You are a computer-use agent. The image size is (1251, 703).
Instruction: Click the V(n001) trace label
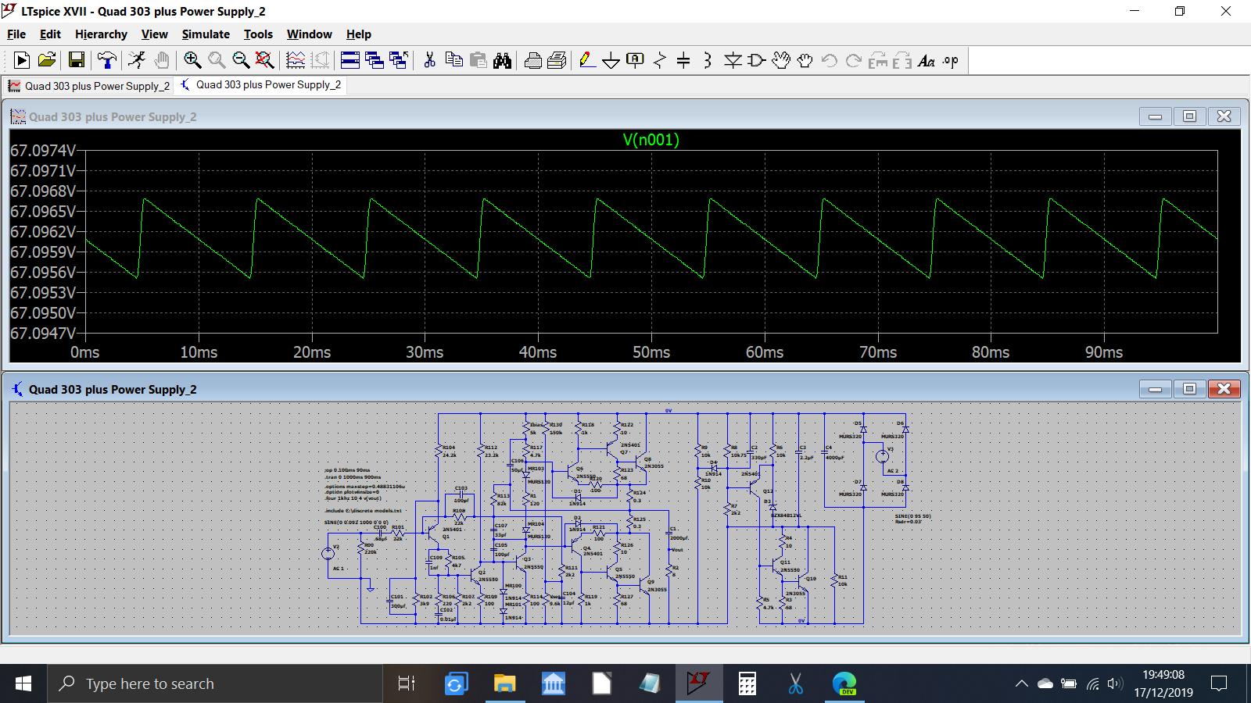651,140
